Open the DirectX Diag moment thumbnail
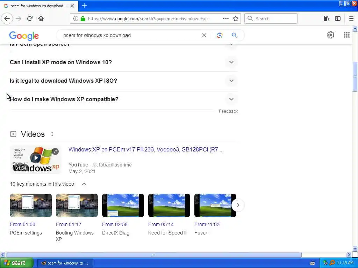The width and height of the screenshot is (358, 268). 123,205
